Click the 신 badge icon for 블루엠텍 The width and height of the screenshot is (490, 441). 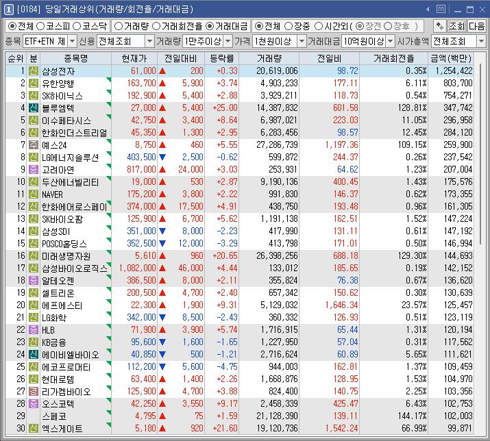click(34, 108)
